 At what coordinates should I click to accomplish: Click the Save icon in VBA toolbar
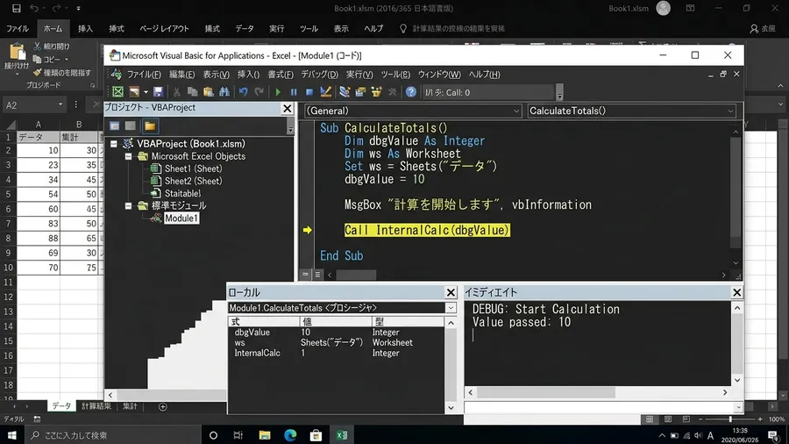[158, 91]
